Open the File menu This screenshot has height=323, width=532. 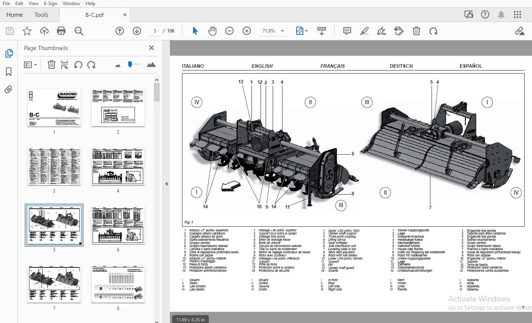click(6, 4)
